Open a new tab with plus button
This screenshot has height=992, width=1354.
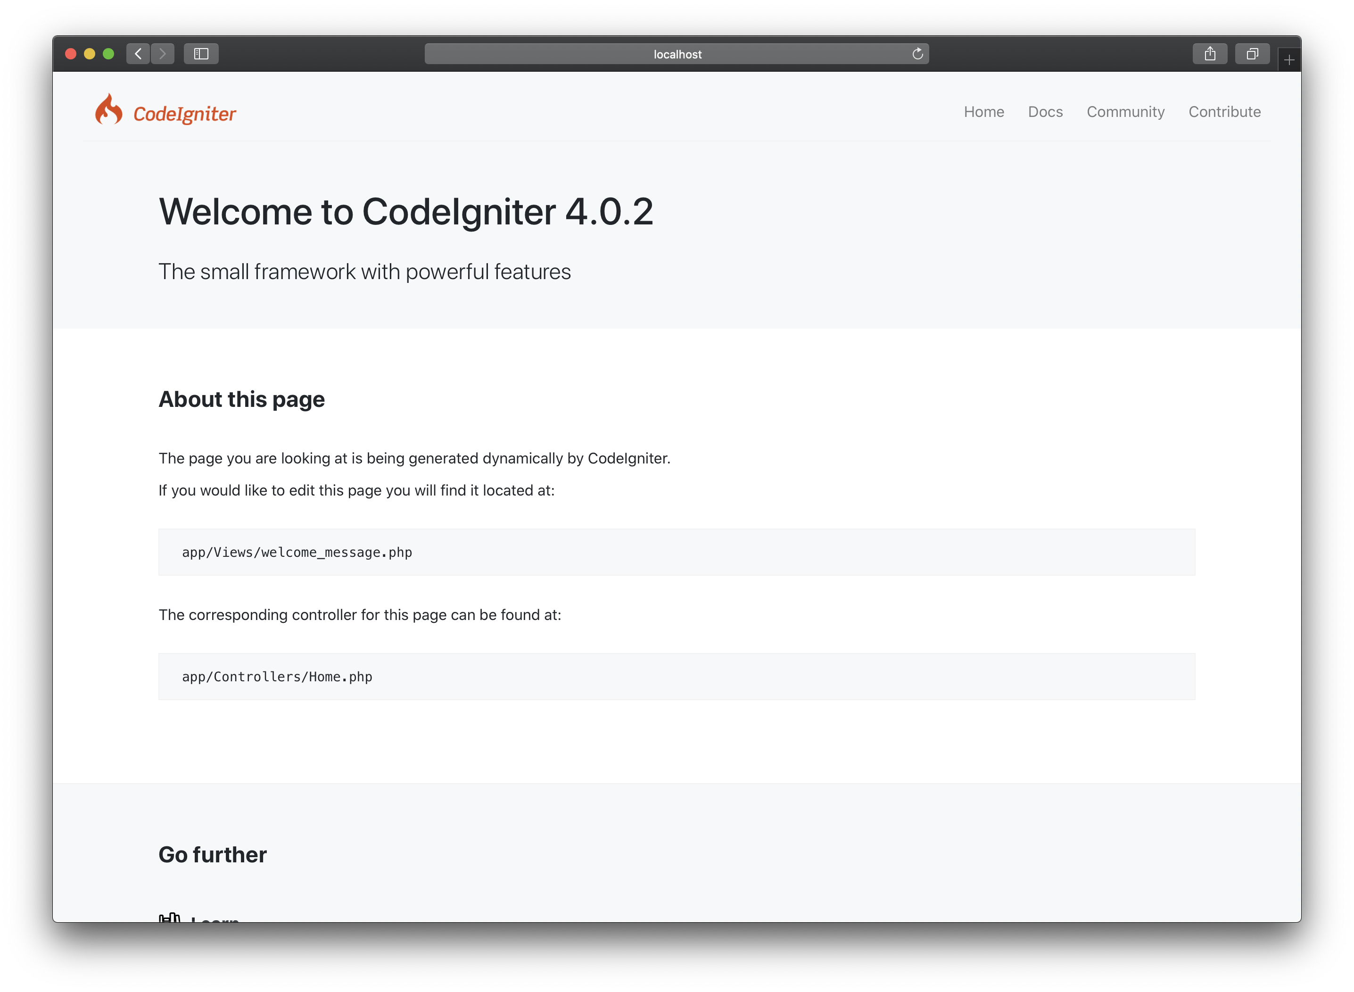1288,60
